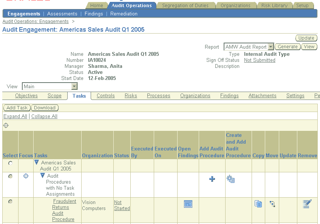This screenshot has width=320, height=224.
Task: Open the Risks subtab
Action: 131,96
